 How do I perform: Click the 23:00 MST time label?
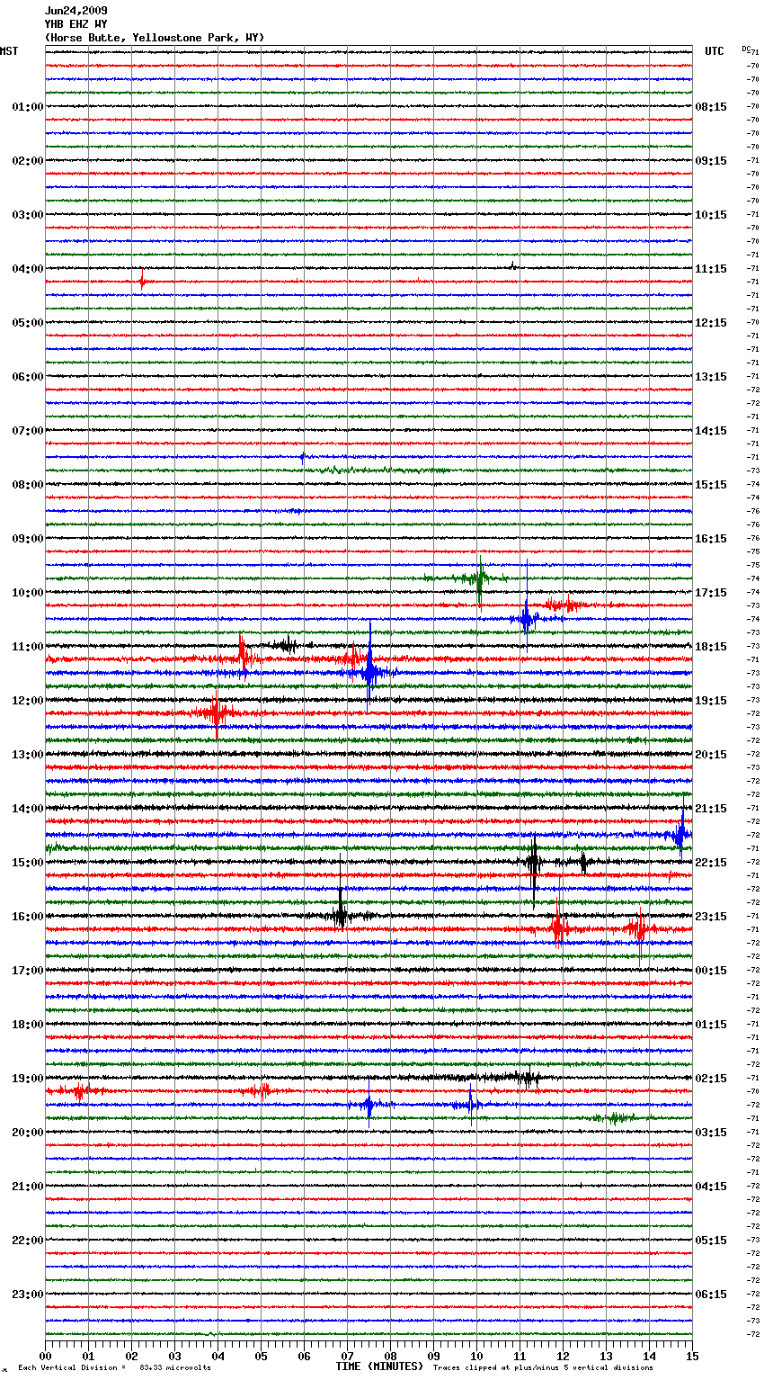[28, 1295]
